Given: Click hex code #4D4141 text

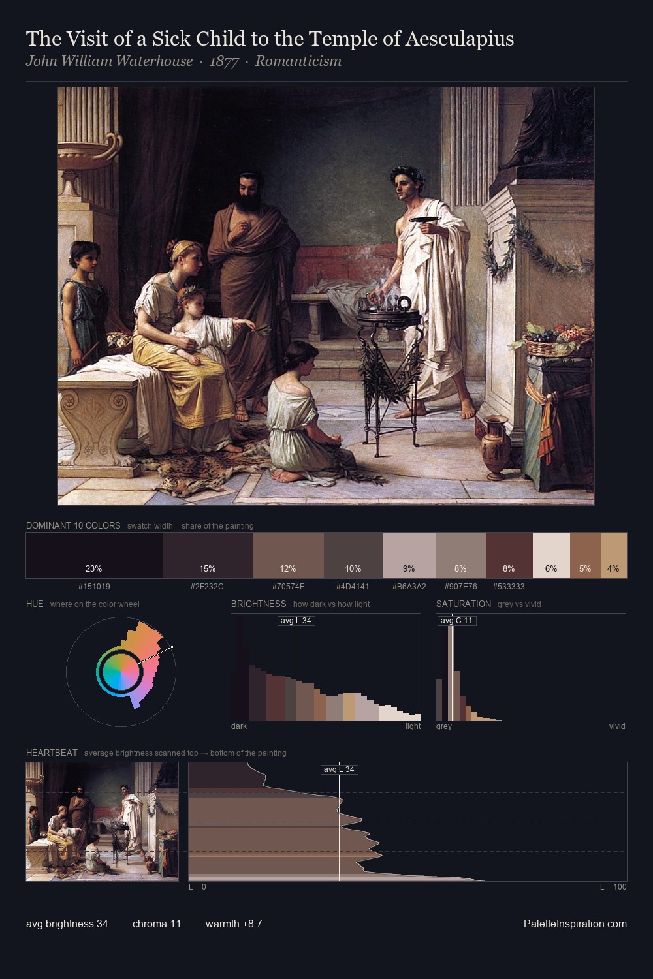Looking at the screenshot, I should tap(353, 587).
